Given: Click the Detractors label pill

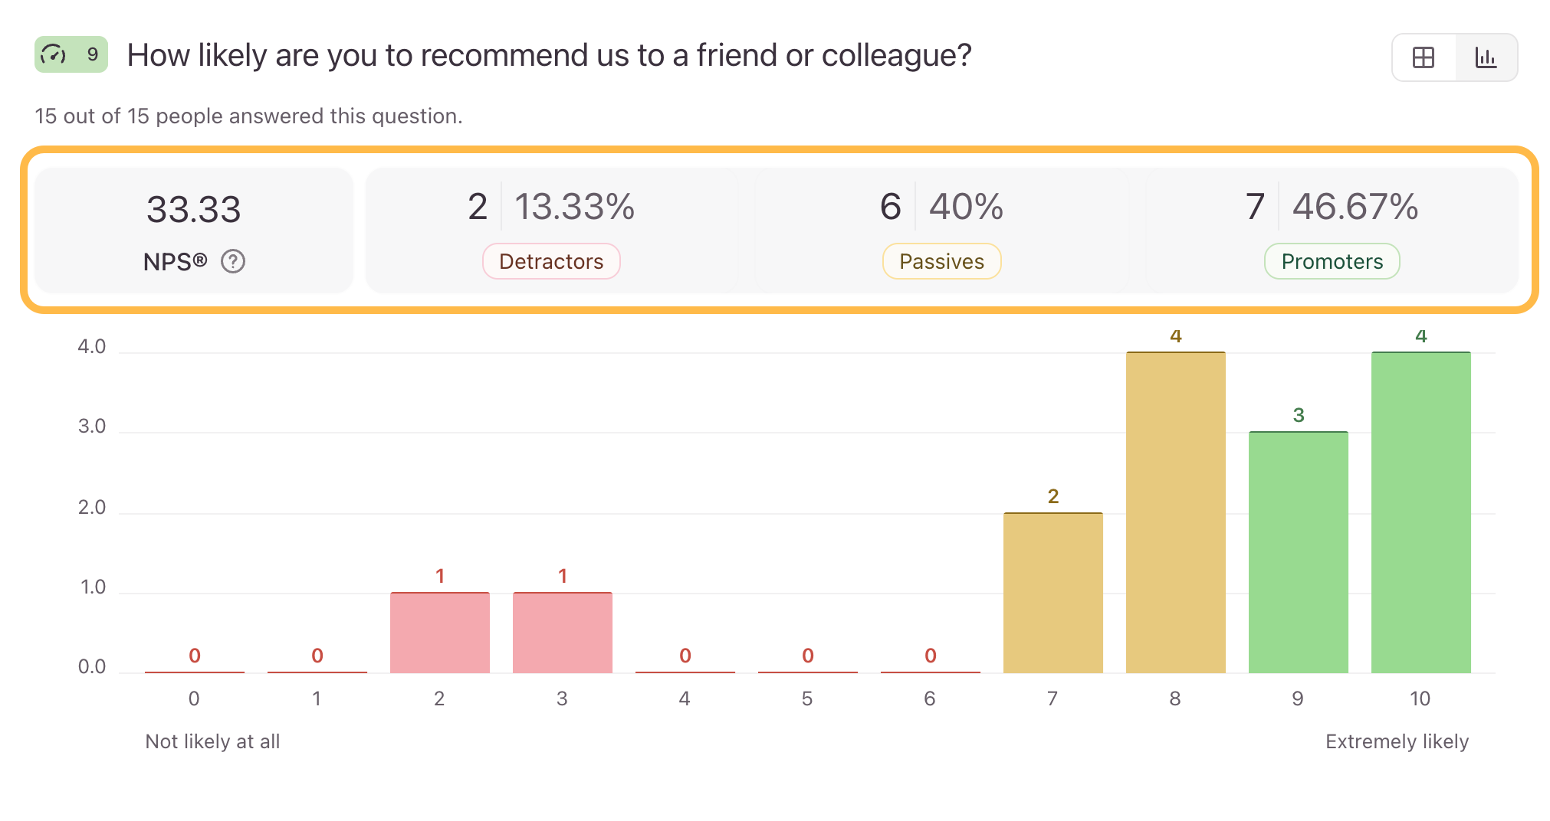Looking at the screenshot, I should [x=551, y=262].
